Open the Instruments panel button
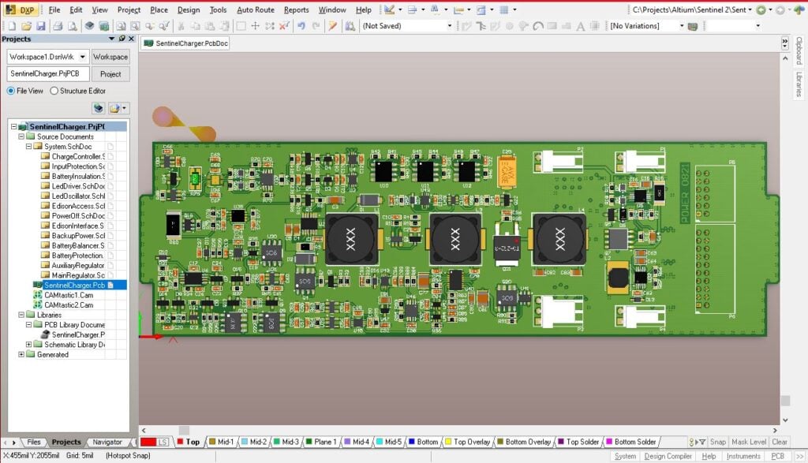 tap(743, 457)
